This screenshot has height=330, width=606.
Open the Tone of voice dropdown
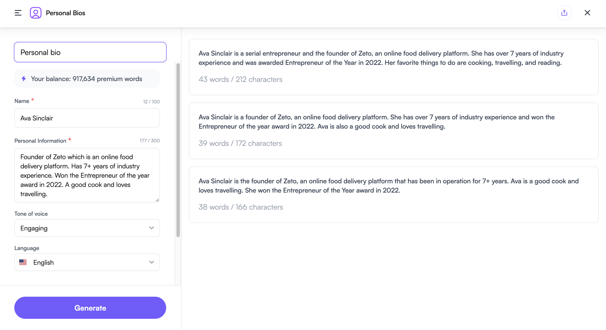(87, 228)
